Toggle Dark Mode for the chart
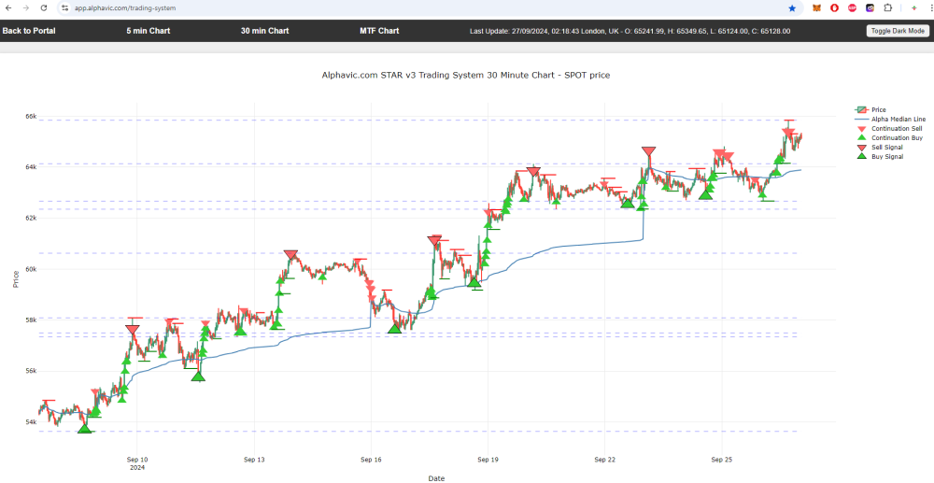 pos(897,31)
